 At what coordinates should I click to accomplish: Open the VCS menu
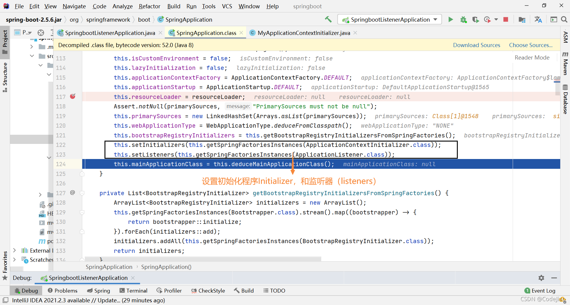point(227,6)
